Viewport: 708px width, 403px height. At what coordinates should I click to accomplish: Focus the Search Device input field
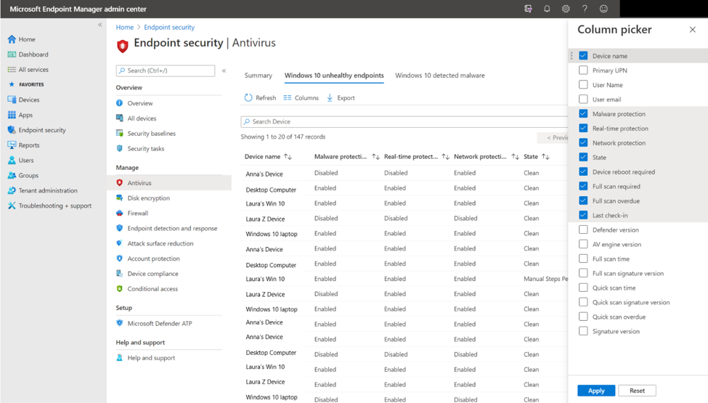coord(404,121)
